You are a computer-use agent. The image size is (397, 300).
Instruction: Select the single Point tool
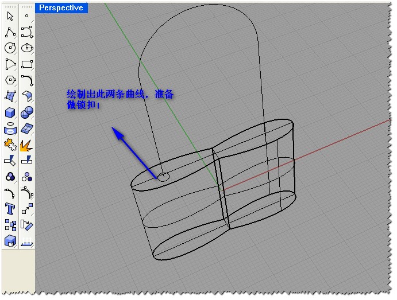click(x=26, y=16)
